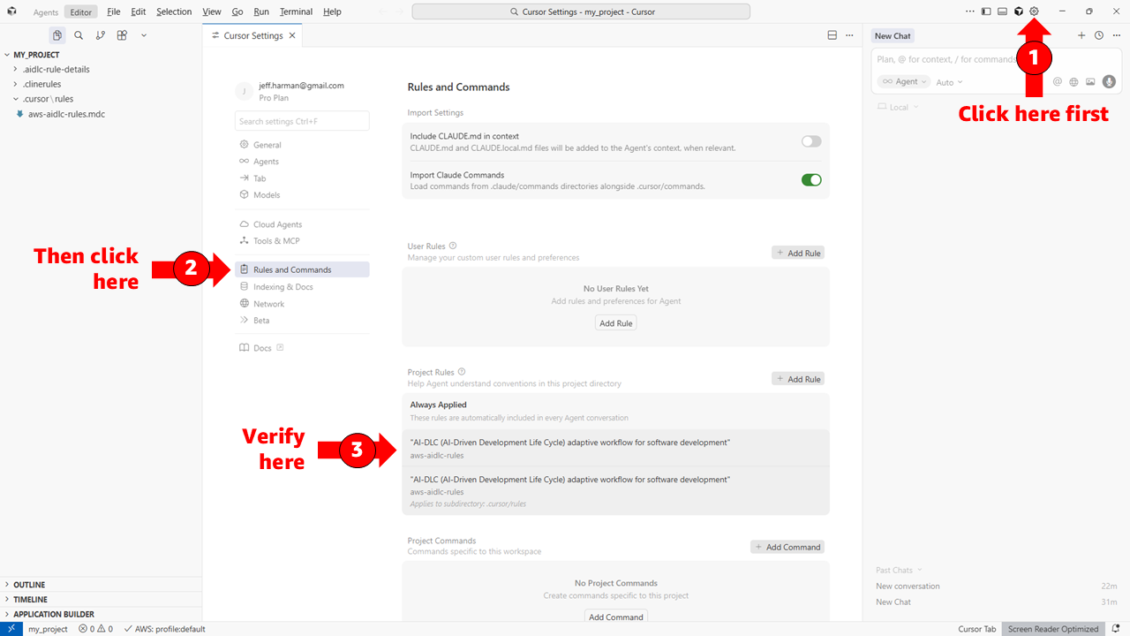Open the File menu
This screenshot has height=636, width=1130.
coord(114,11)
